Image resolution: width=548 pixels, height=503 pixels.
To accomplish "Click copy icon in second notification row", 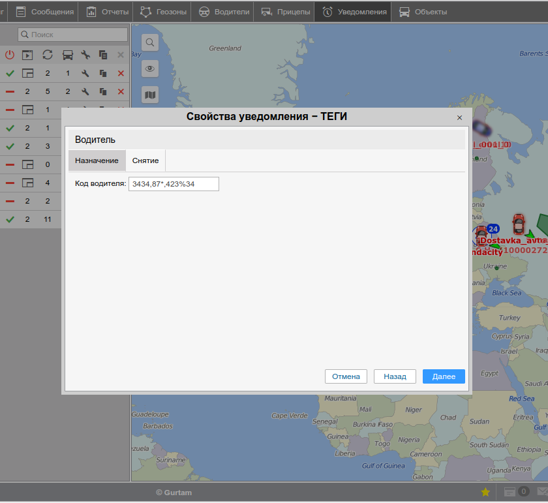I will tap(103, 92).
